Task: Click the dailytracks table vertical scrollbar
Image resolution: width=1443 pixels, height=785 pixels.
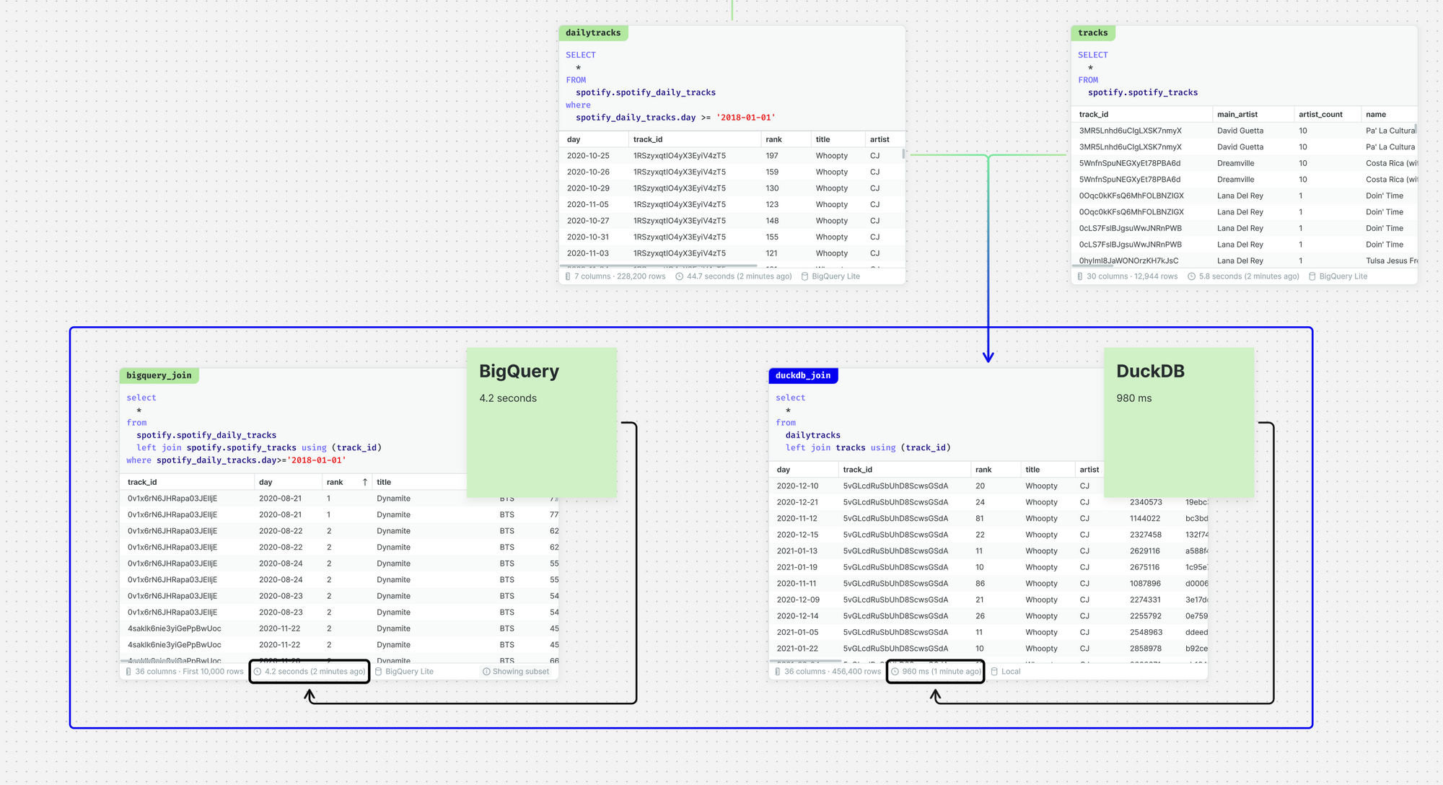Action: coord(903,154)
